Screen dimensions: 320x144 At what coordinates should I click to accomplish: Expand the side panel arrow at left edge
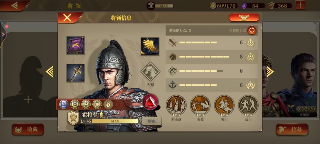point(3,34)
